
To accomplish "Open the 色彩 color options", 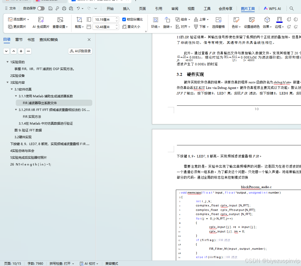I will pyautogui.click(x=236, y=23).
